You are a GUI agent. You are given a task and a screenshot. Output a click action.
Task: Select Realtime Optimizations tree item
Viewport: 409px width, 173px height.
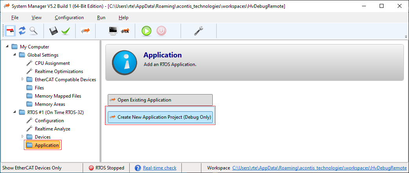point(59,71)
